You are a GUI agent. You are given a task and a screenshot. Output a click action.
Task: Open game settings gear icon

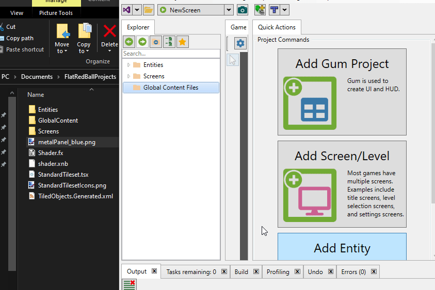(x=240, y=43)
